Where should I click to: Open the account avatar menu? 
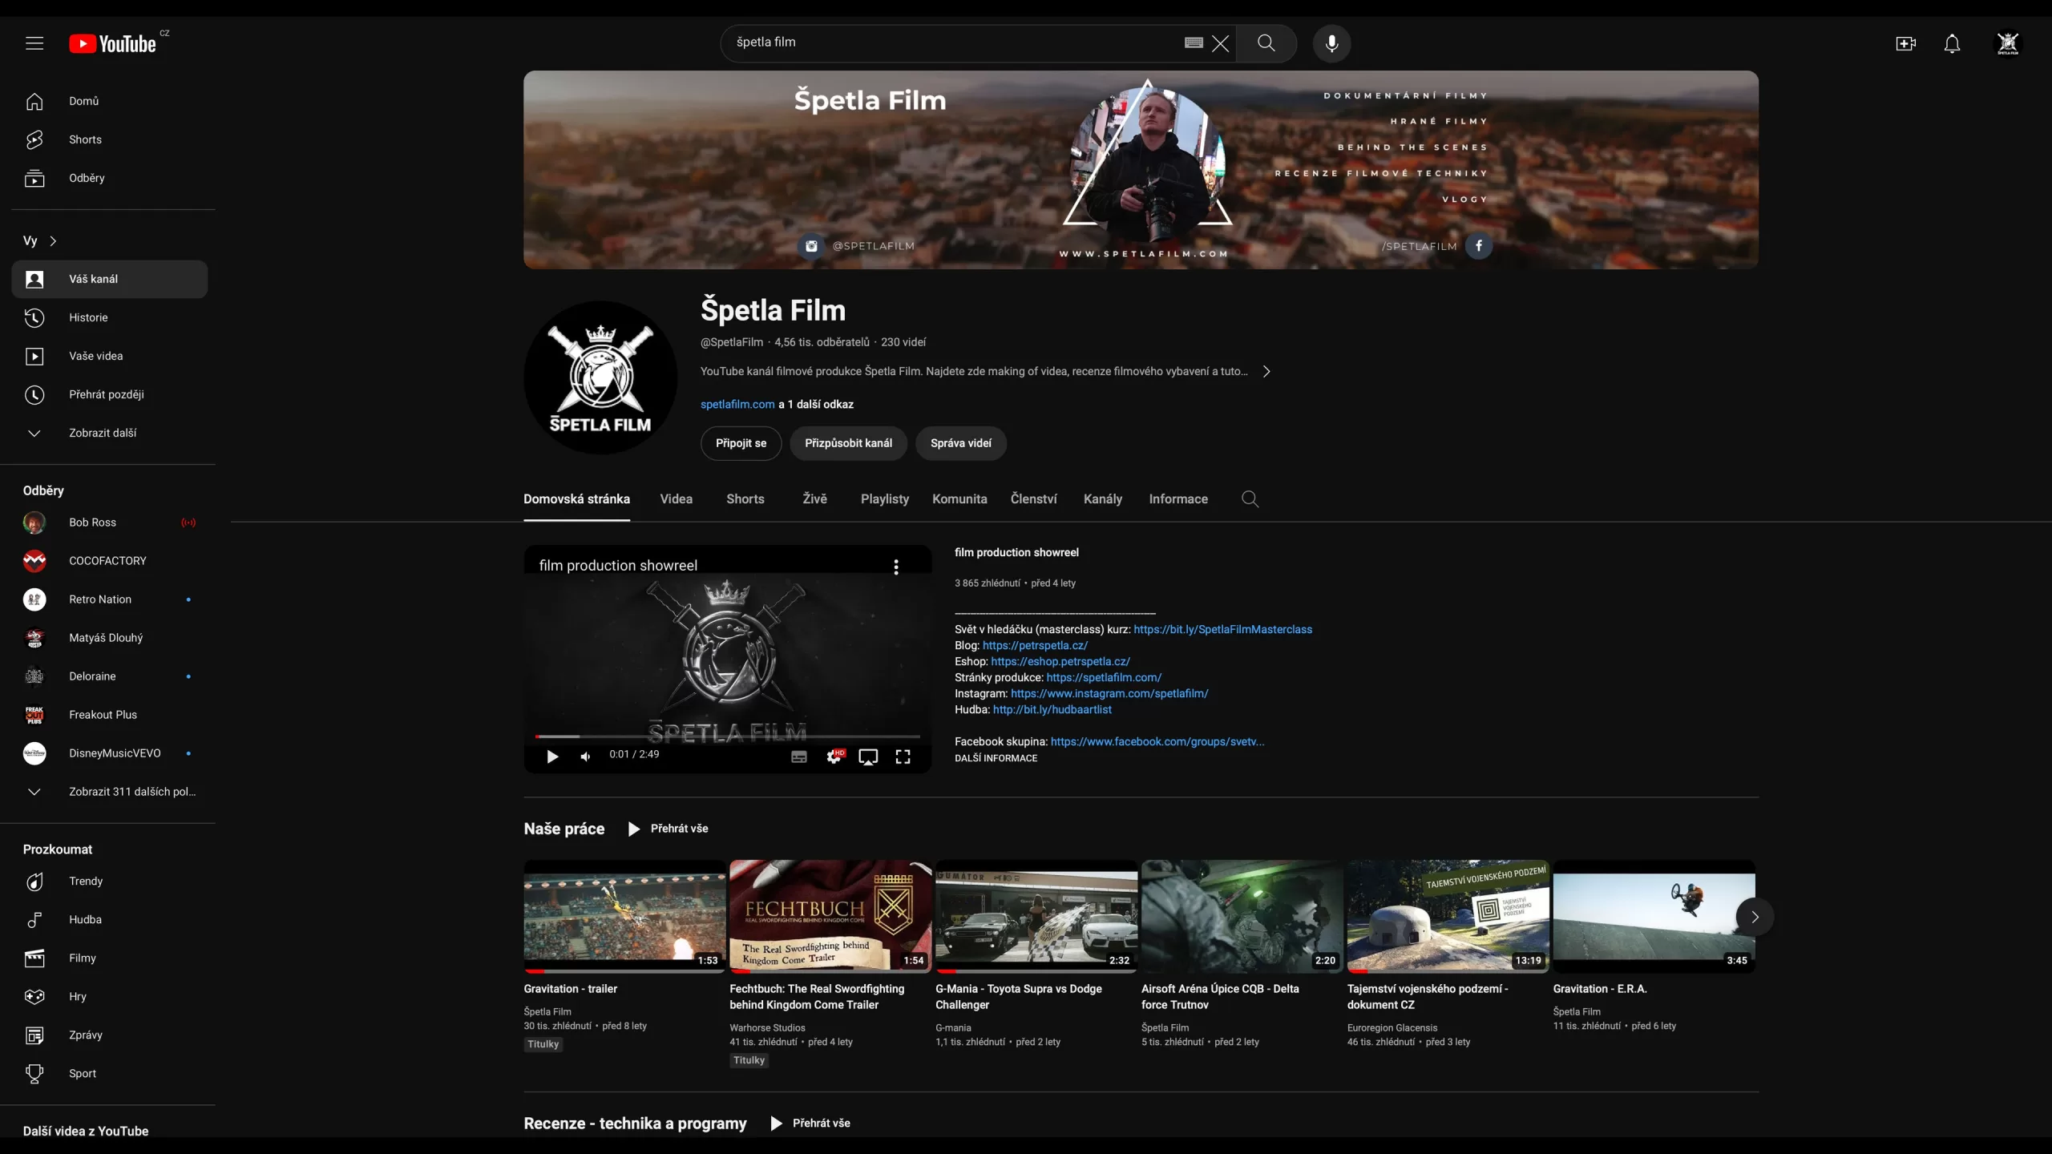point(2008,43)
